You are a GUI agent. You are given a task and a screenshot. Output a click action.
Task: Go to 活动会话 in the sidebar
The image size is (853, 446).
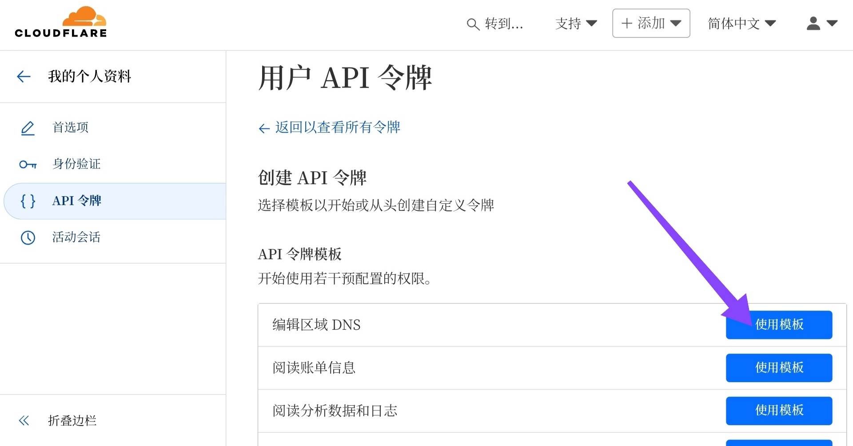click(x=76, y=237)
